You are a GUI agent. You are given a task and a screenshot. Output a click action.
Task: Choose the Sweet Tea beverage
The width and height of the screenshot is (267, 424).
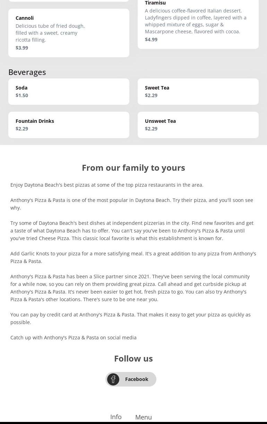pyautogui.click(x=198, y=91)
